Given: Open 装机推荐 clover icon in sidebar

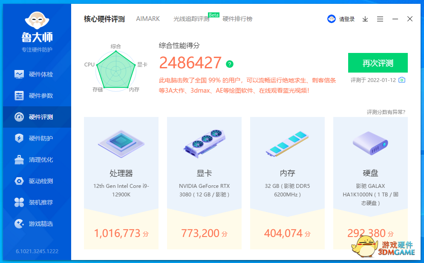Looking at the screenshot, I should coord(19,202).
